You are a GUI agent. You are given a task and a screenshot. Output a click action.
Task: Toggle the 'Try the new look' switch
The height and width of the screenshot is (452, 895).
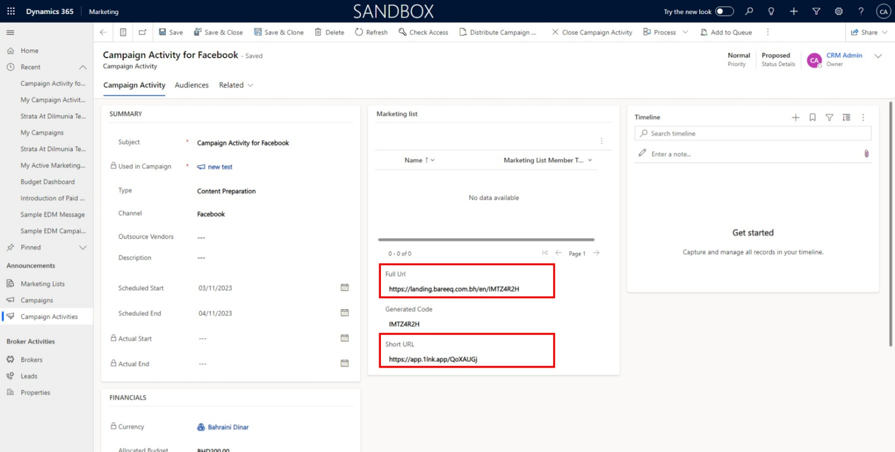pos(724,12)
